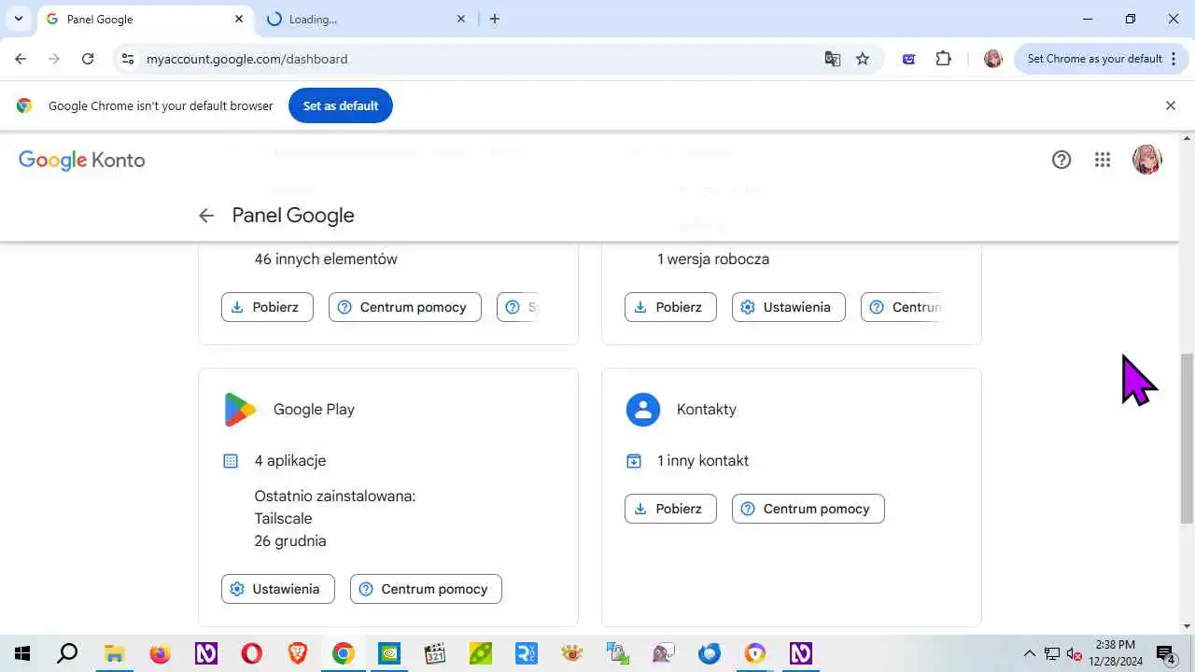This screenshot has width=1195, height=672.
Task: Click the 4 aplikacje text
Action: pyautogui.click(x=290, y=461)
